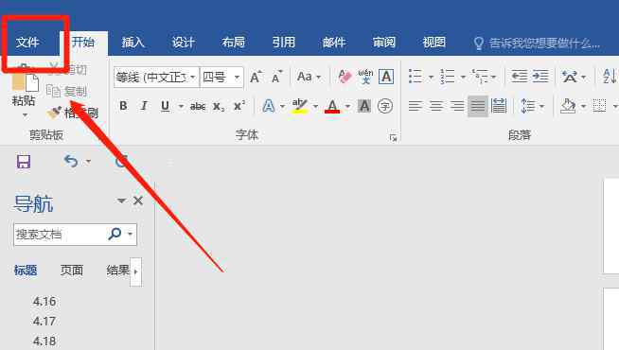
Task: Click the increase indent icon
Action: click(x=540, y=76)
